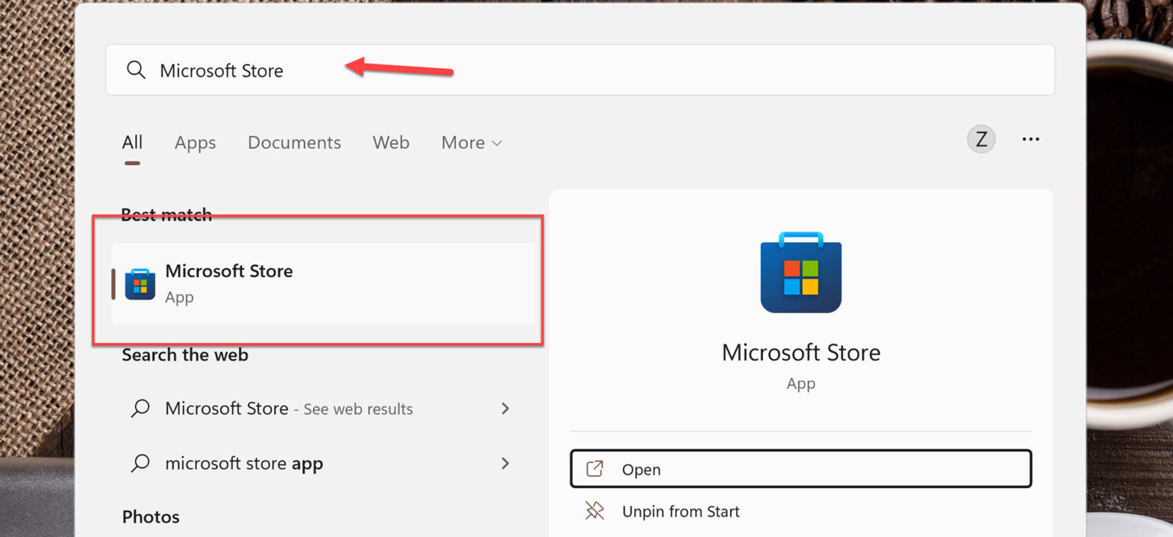Expand the chevron next to 'microsoft store app'
1173x537 pixels.
(505, 463)
